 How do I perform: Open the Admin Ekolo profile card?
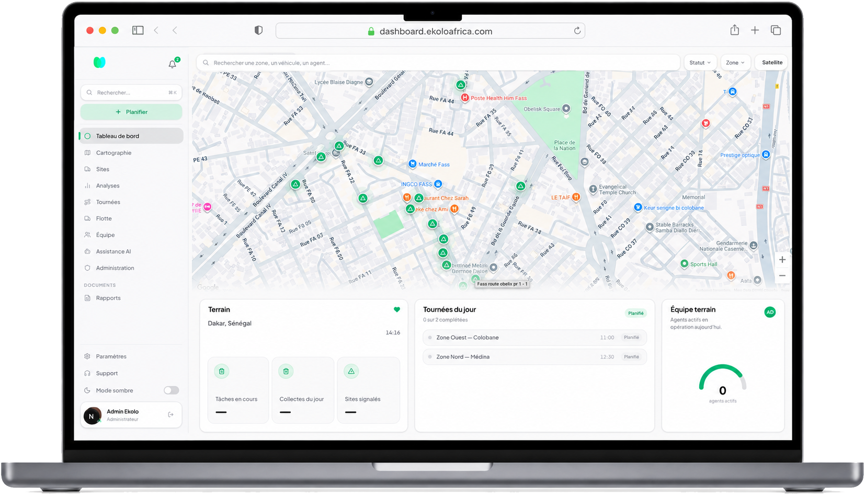[x=131, y=415]
